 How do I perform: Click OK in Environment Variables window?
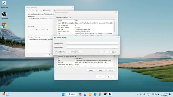100,77
